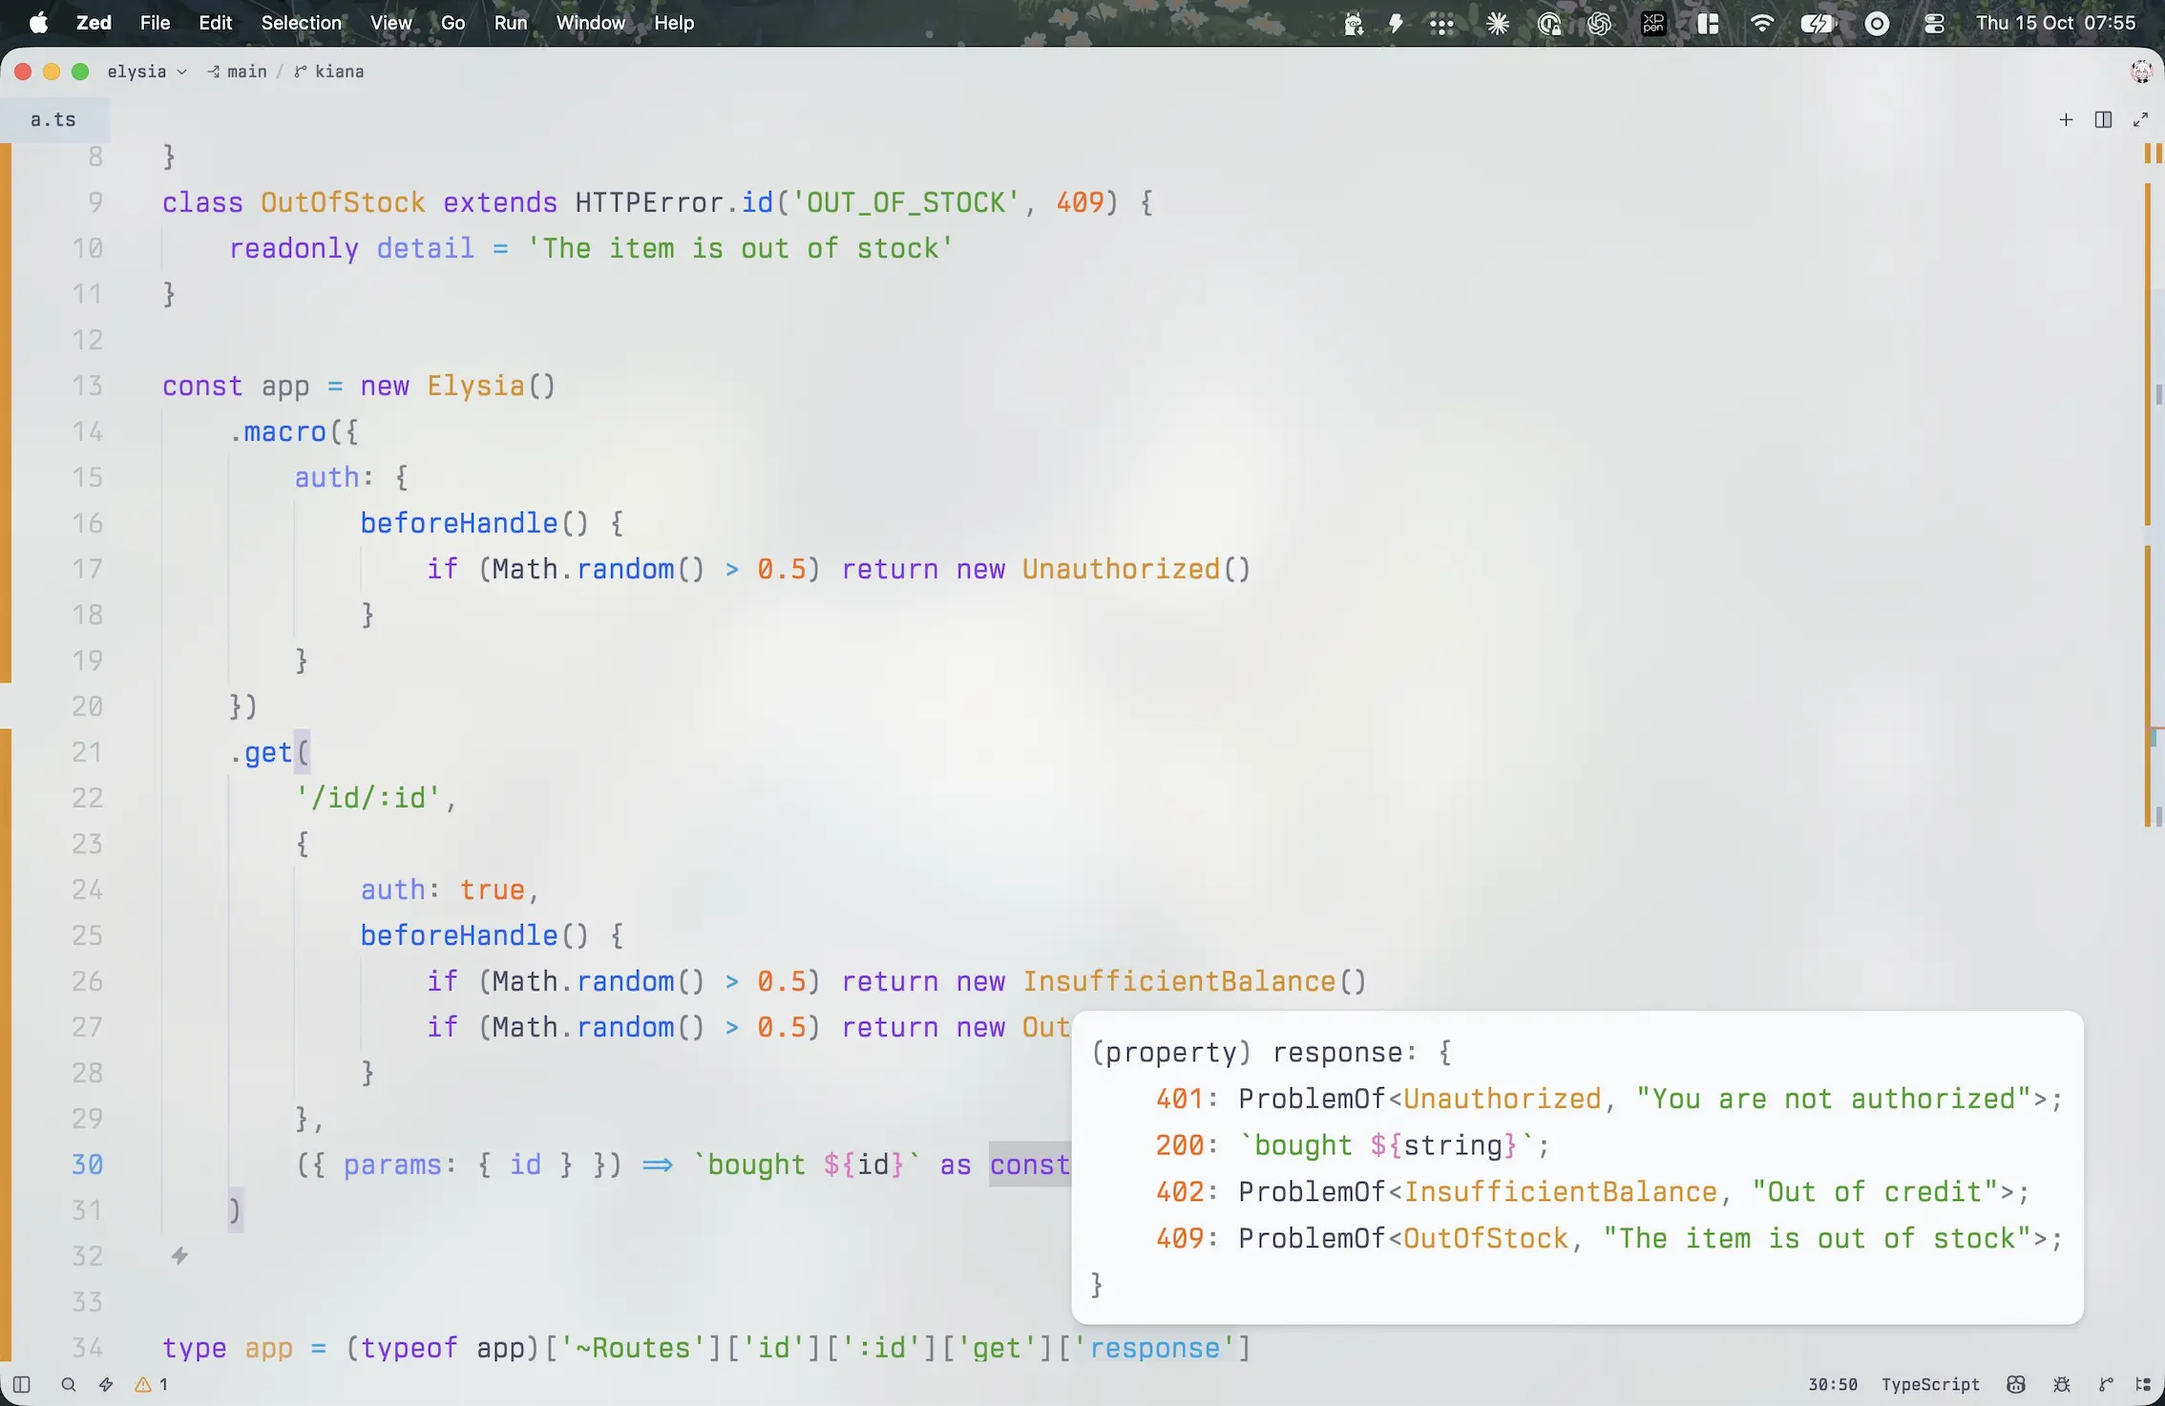
Task: Open the date and time in menu bar
Action: tap(2055, 23)
